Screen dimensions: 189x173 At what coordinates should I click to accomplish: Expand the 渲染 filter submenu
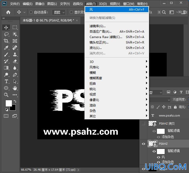[117, 105]
